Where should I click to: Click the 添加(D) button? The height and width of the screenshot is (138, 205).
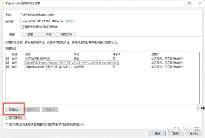(x=13, y=110)
